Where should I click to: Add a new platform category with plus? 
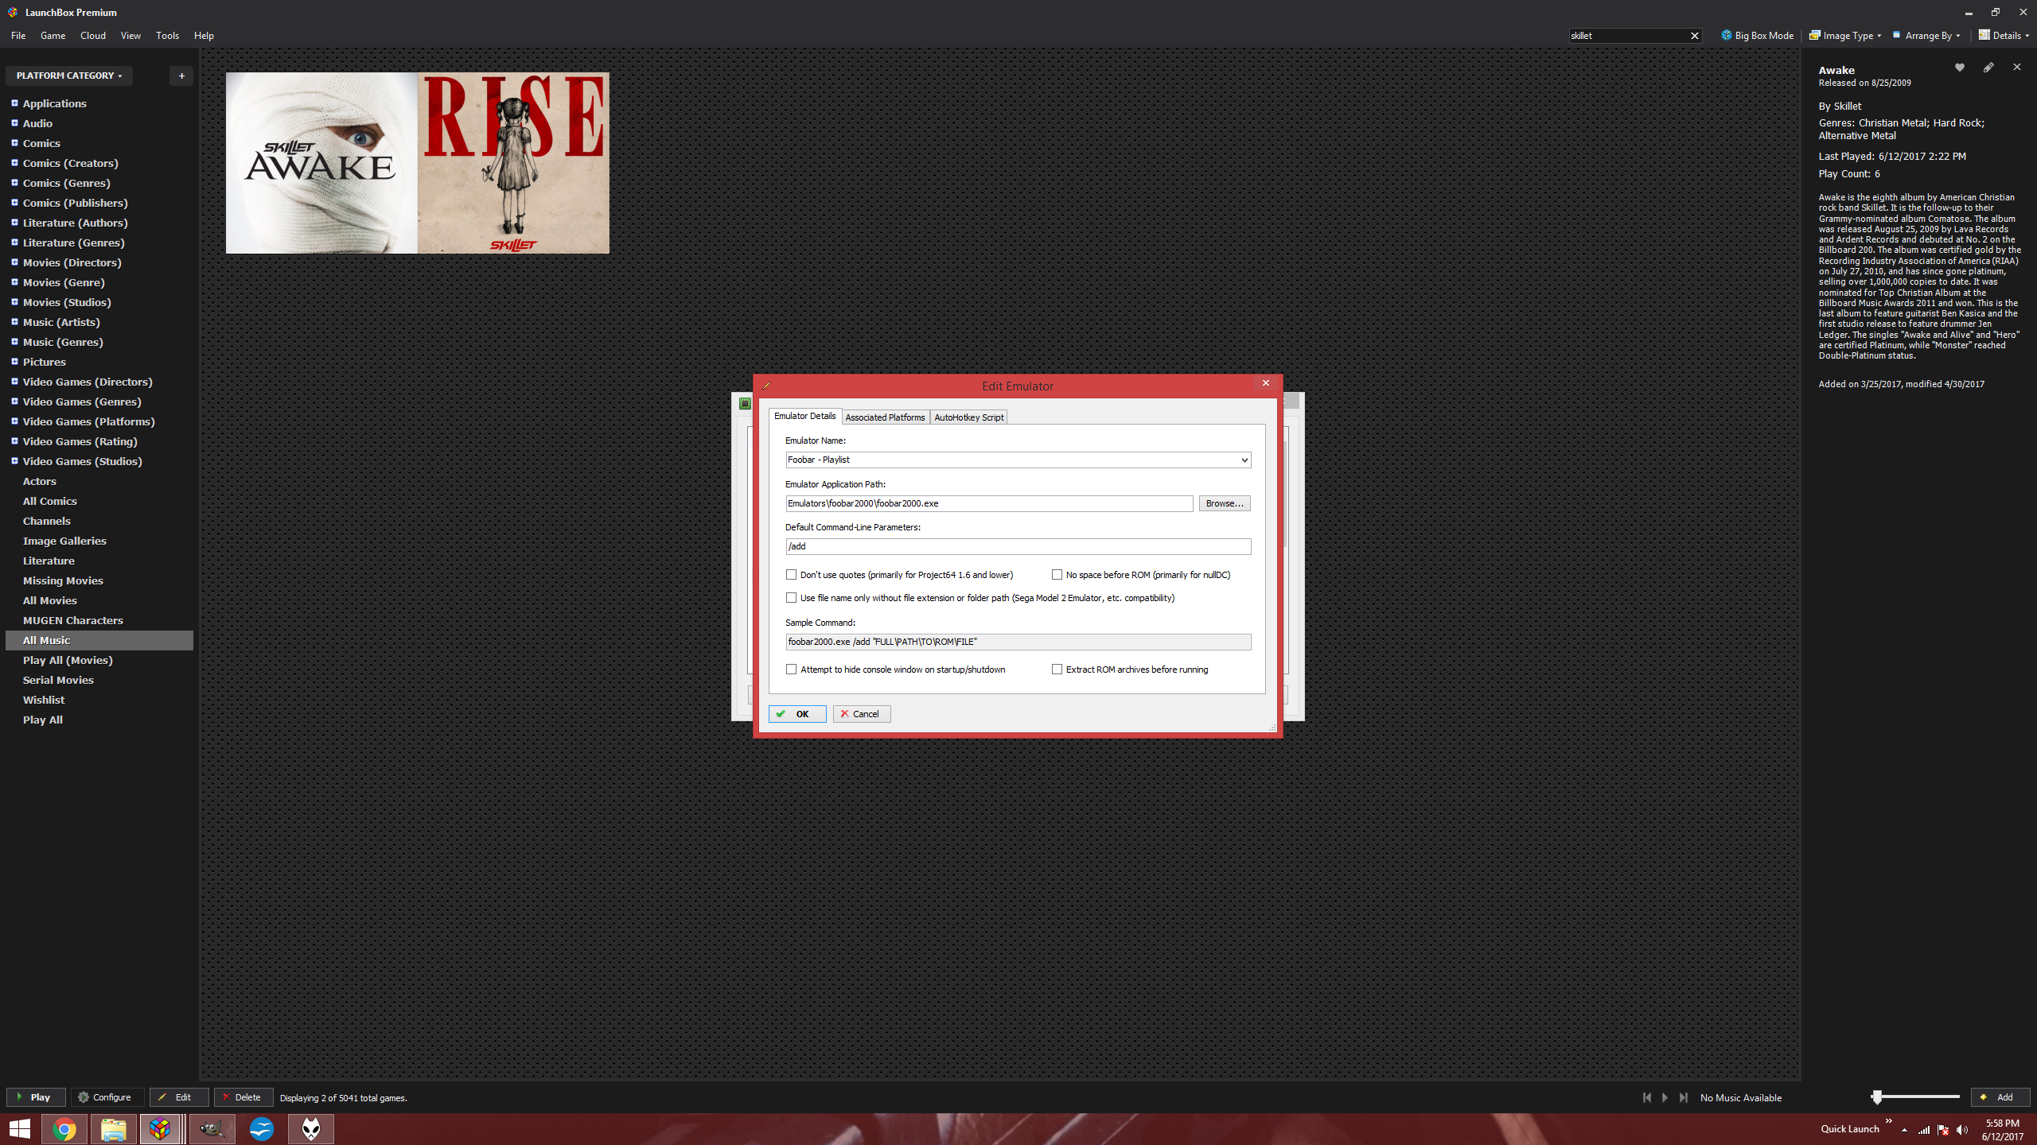tap(181, 76)
